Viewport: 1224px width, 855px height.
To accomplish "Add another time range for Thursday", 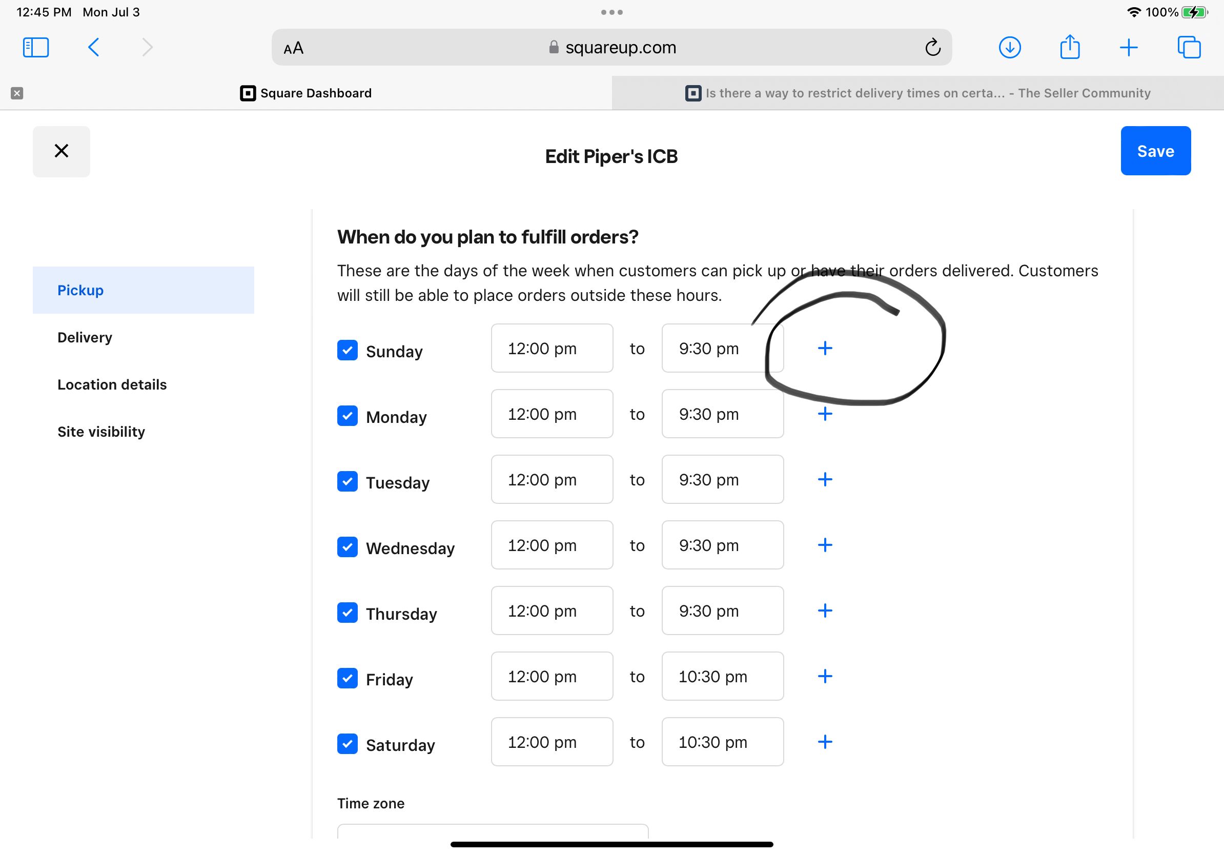I will 825,610.
